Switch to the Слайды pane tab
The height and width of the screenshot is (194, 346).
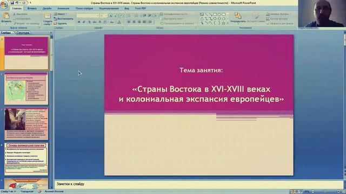coord(6,33)
